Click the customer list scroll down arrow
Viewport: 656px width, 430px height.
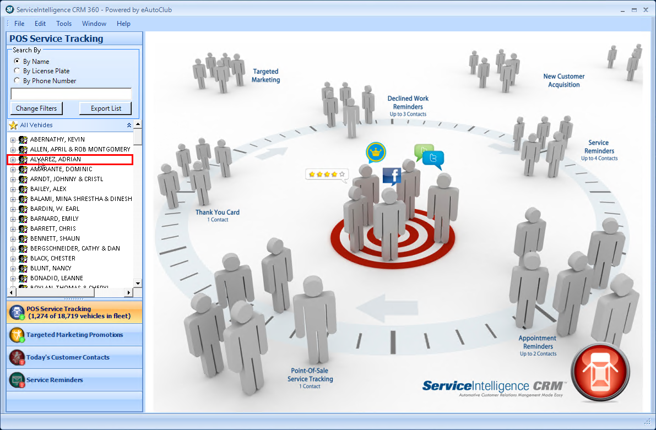pos(138,283)
